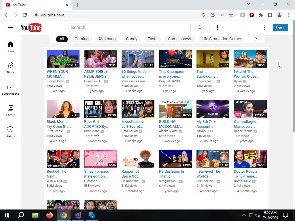Open Visual Studio from taskbar

coord(78,215)
